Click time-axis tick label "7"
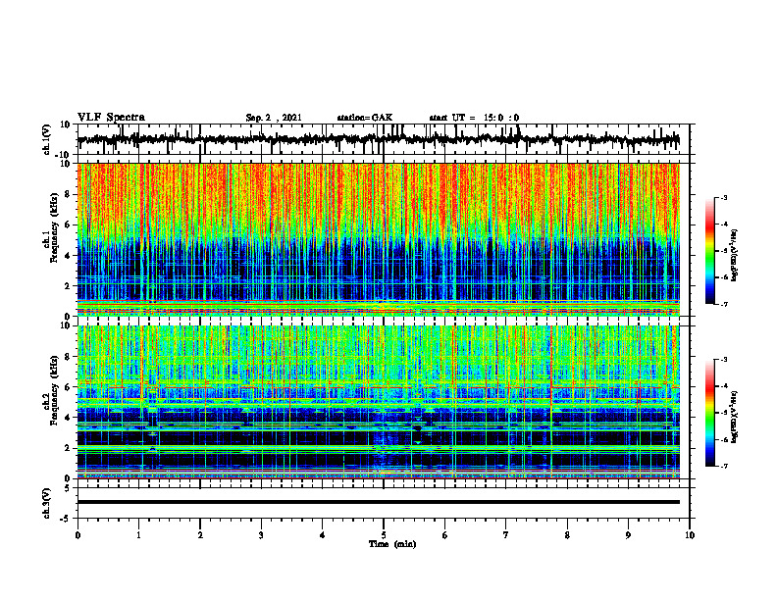The height and width of the screenshot is (600, 777). click(506, 535)
